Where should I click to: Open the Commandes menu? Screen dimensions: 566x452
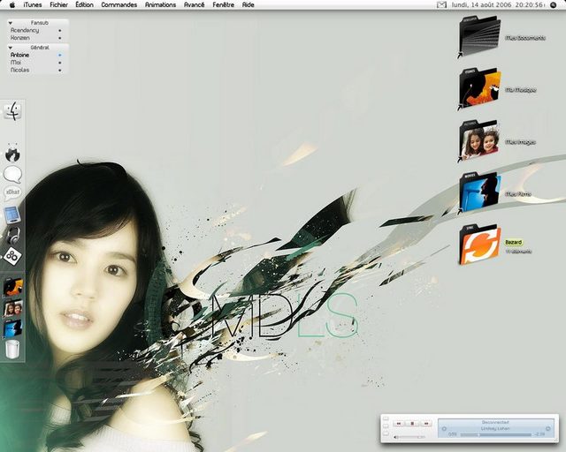pos(119,4)
